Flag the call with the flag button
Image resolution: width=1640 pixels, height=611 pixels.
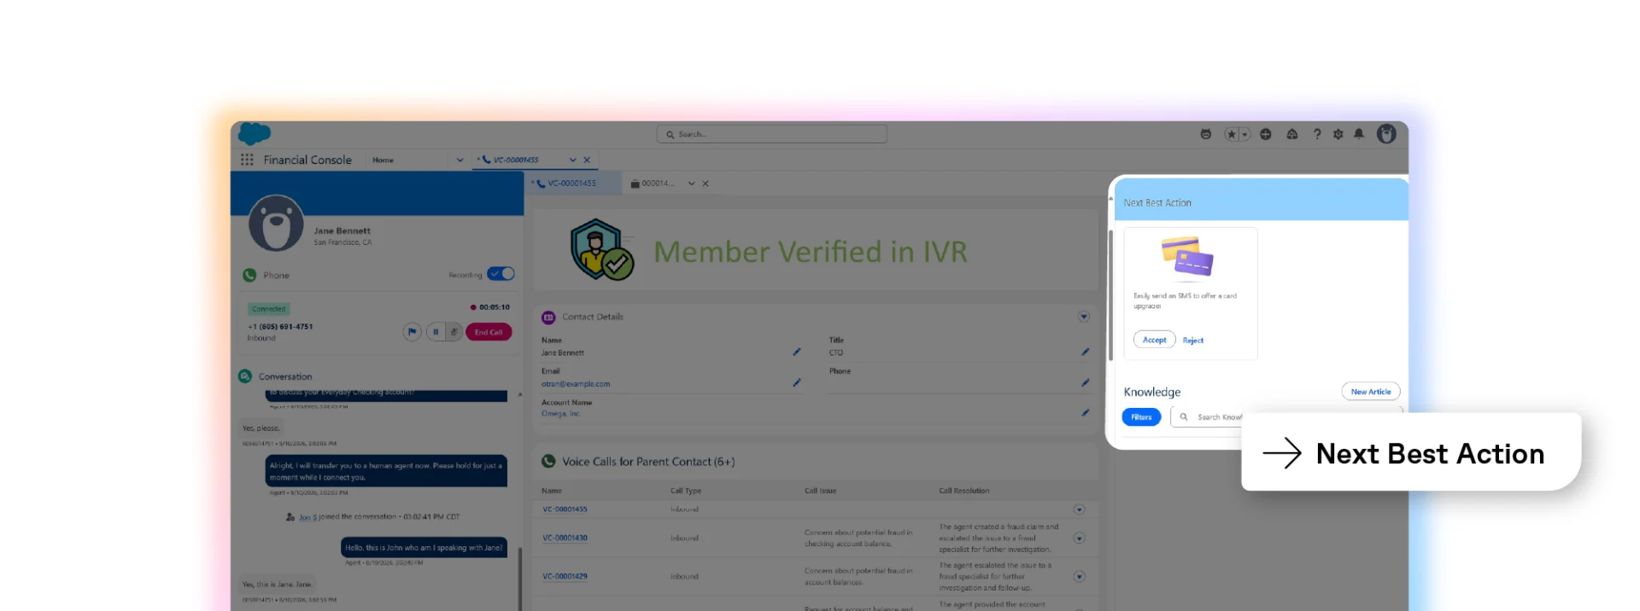pyautogui.click(x=412, y=332)
